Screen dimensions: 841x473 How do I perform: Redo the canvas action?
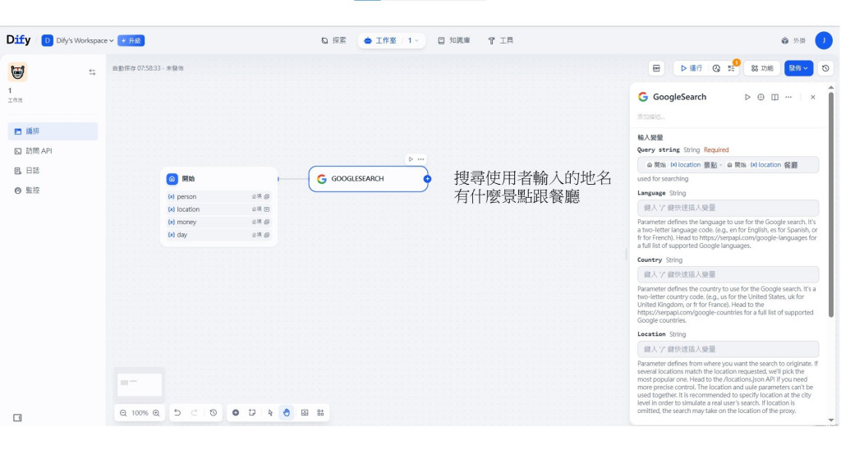pos(195,412)
